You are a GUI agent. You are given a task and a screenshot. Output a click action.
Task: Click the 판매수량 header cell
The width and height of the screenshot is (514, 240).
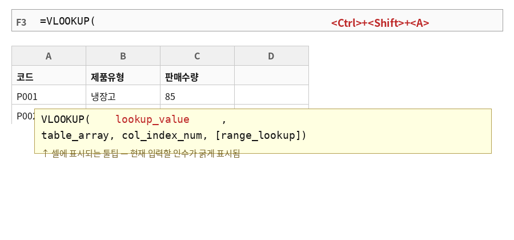[198, 75]
